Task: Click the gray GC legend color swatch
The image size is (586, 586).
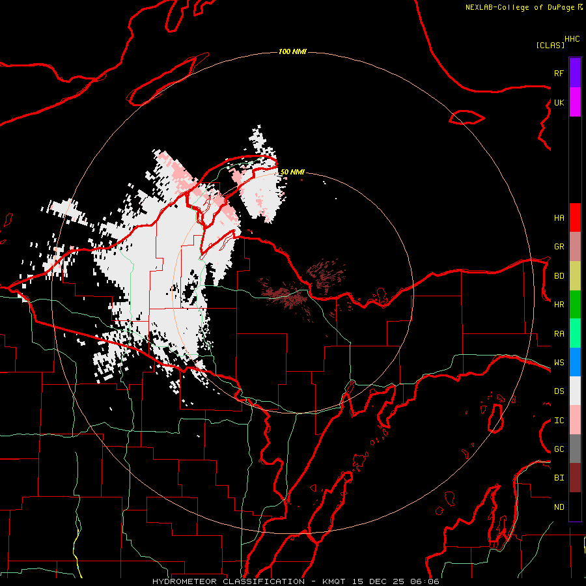Action: point(575,449)
